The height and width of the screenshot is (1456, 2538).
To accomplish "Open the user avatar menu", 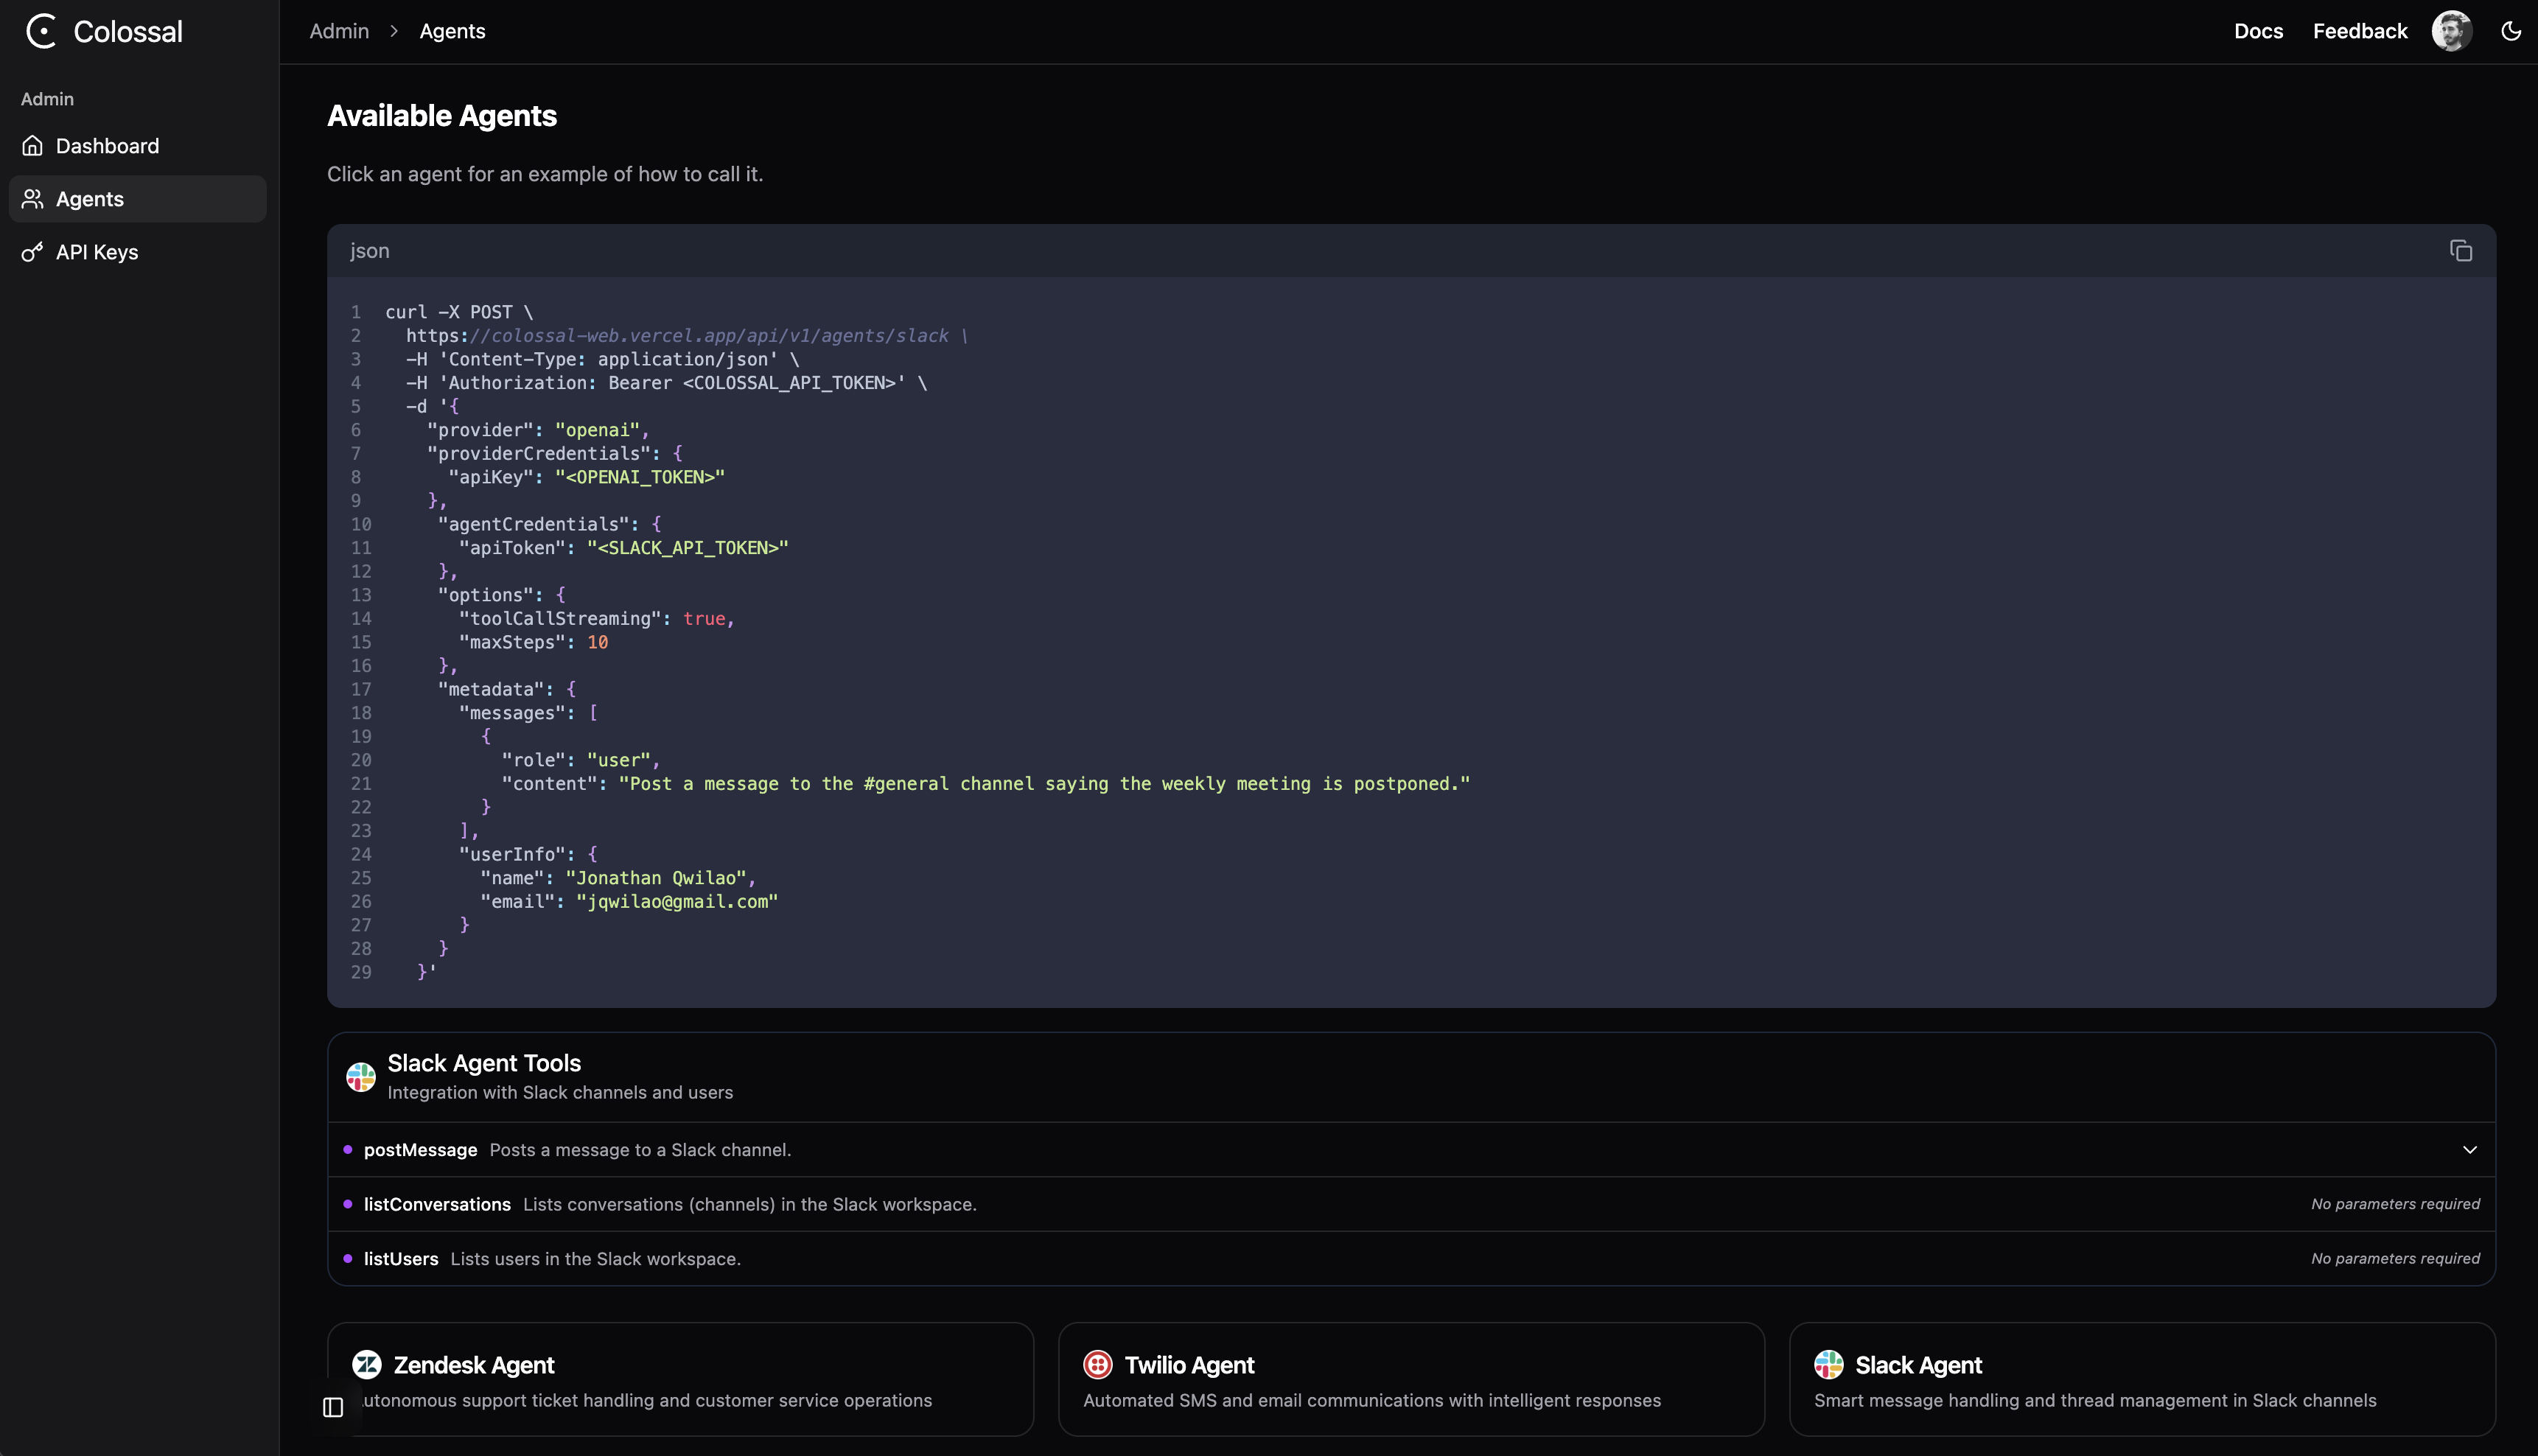I will [2451, 31].
